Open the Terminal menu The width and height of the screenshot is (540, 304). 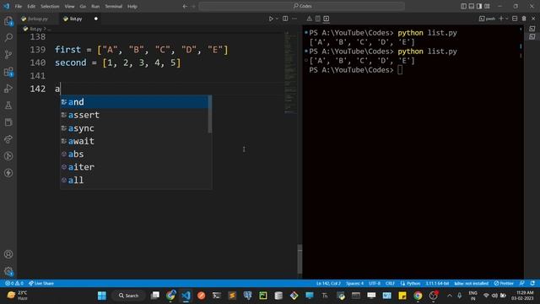coord(113,6)
